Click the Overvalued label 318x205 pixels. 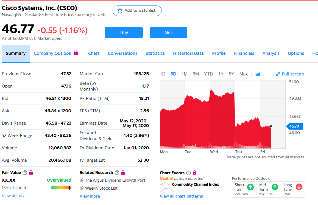coord(59,180)
